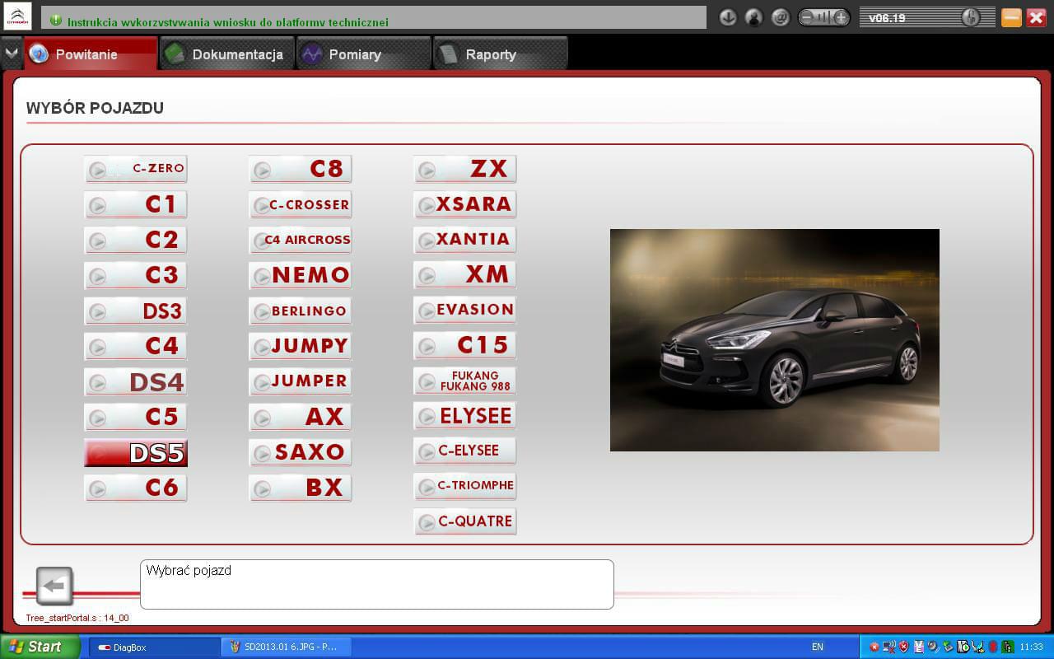Viewport: 1054px width, 659px height.
Task: Open the Pomiary tab
Action: tap(364, 54)
